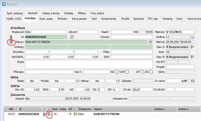Viewport: 201px width, 121px height.
Task: Enable the ND checkbox
Action: coord(117,72)
